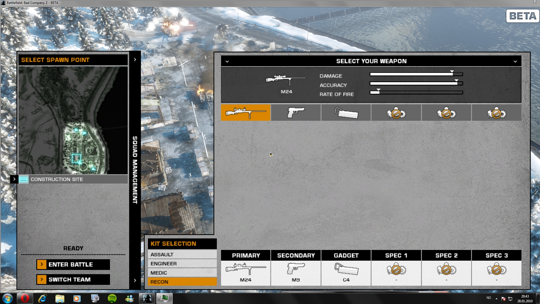Click the READY status text
Screen dimensions: 540x304
point(73,248)
